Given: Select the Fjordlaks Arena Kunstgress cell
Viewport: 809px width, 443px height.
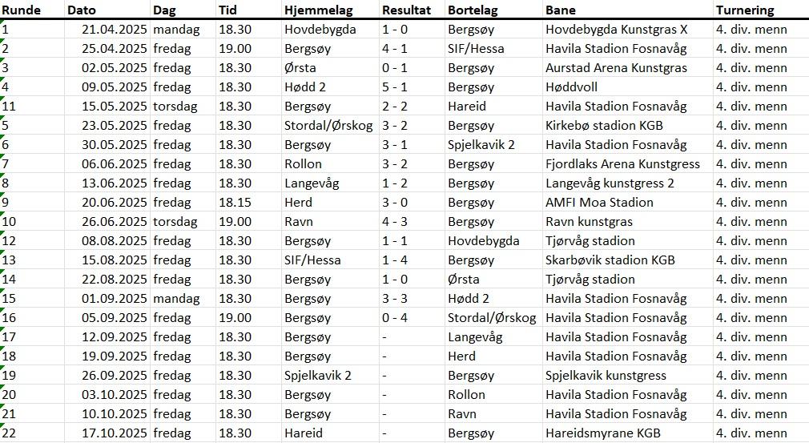Looking at the screenshot, I should pyautogui.click(x=622, y=164).
